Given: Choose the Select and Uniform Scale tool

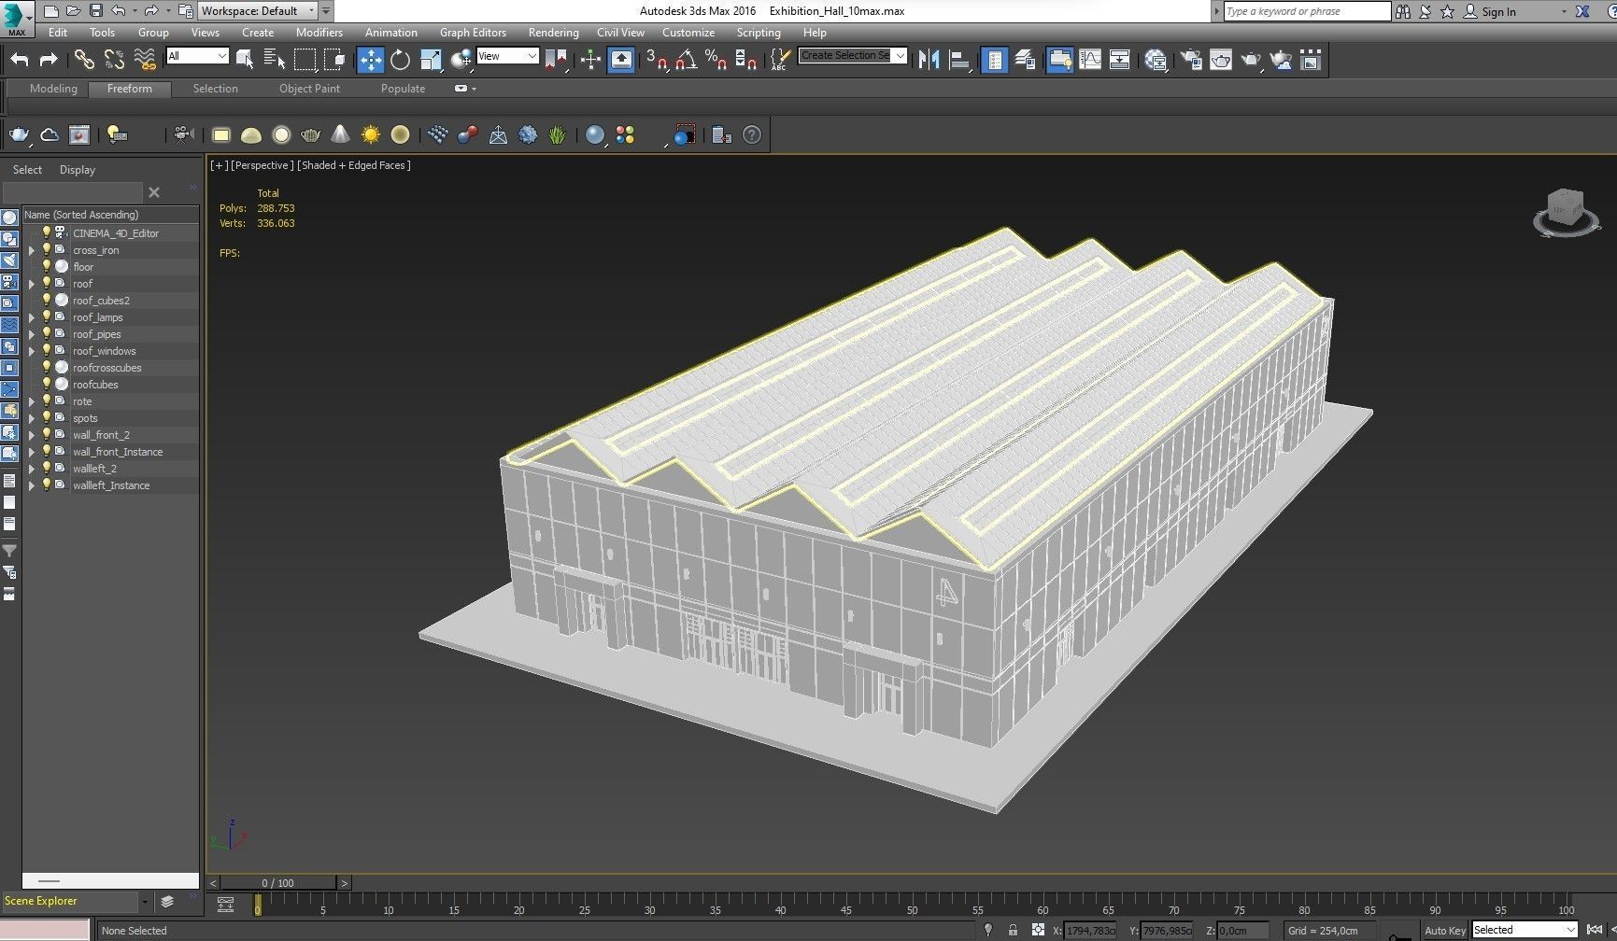Looking at the screenshot, I should tap(431, 60).
